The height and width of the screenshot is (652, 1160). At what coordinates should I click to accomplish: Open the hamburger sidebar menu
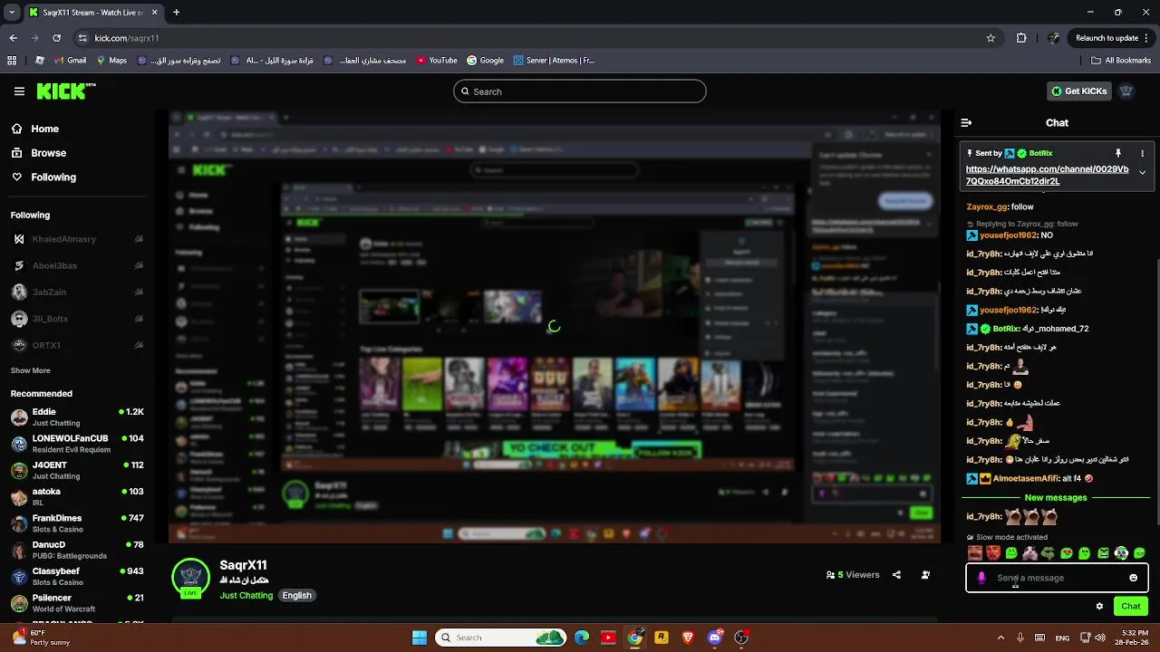(19, 91)
